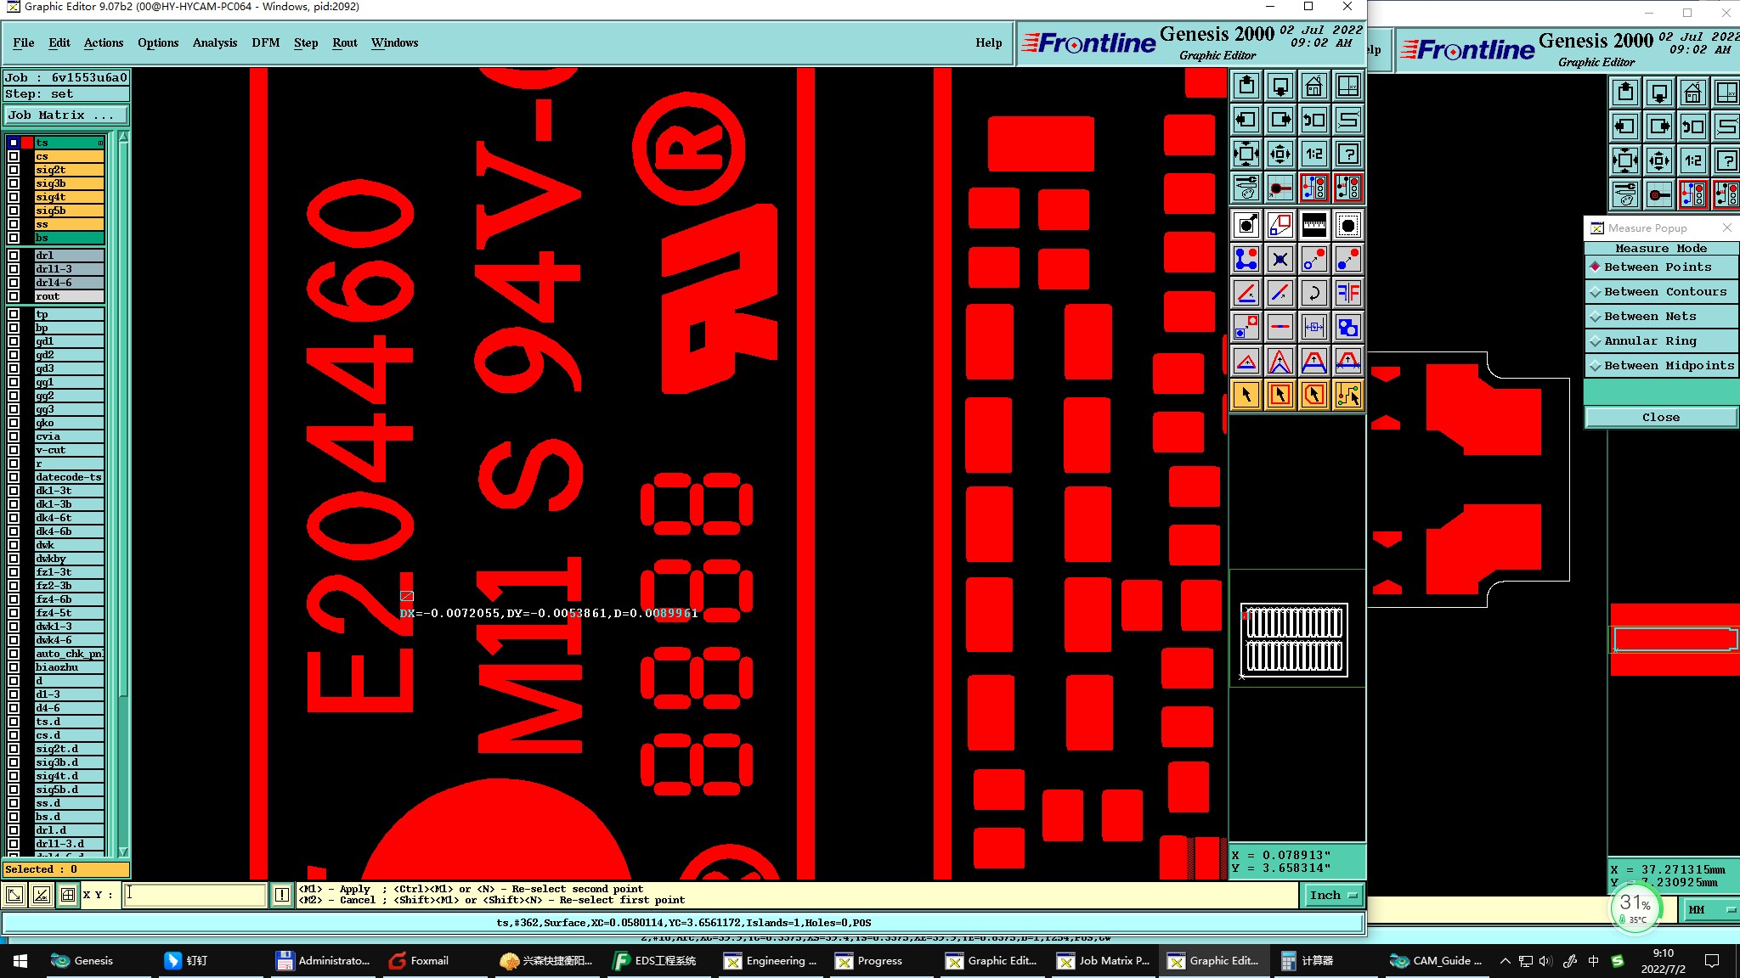Open the MM units dropdown in background editor
Screen dimensions: 1740x978
pos(1711,909)
